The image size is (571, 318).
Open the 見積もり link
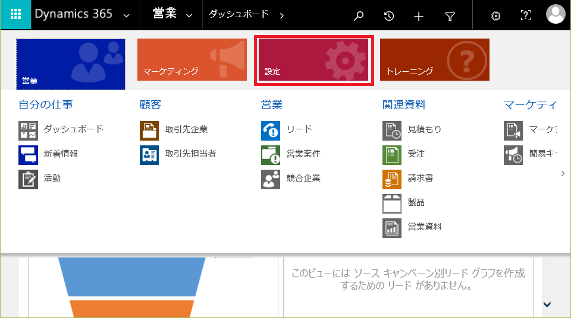(x=424, y=129)
